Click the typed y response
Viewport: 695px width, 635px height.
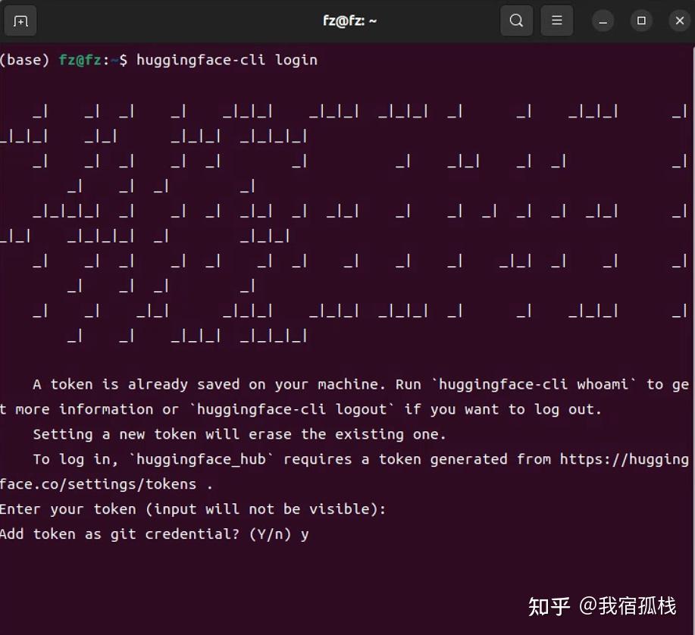click(x=305, y=533)
